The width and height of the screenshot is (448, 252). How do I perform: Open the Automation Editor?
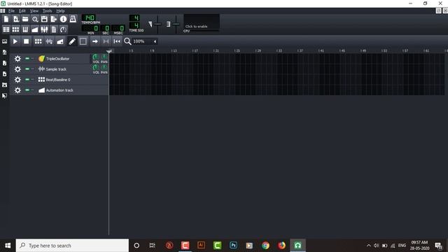(35, 29)
